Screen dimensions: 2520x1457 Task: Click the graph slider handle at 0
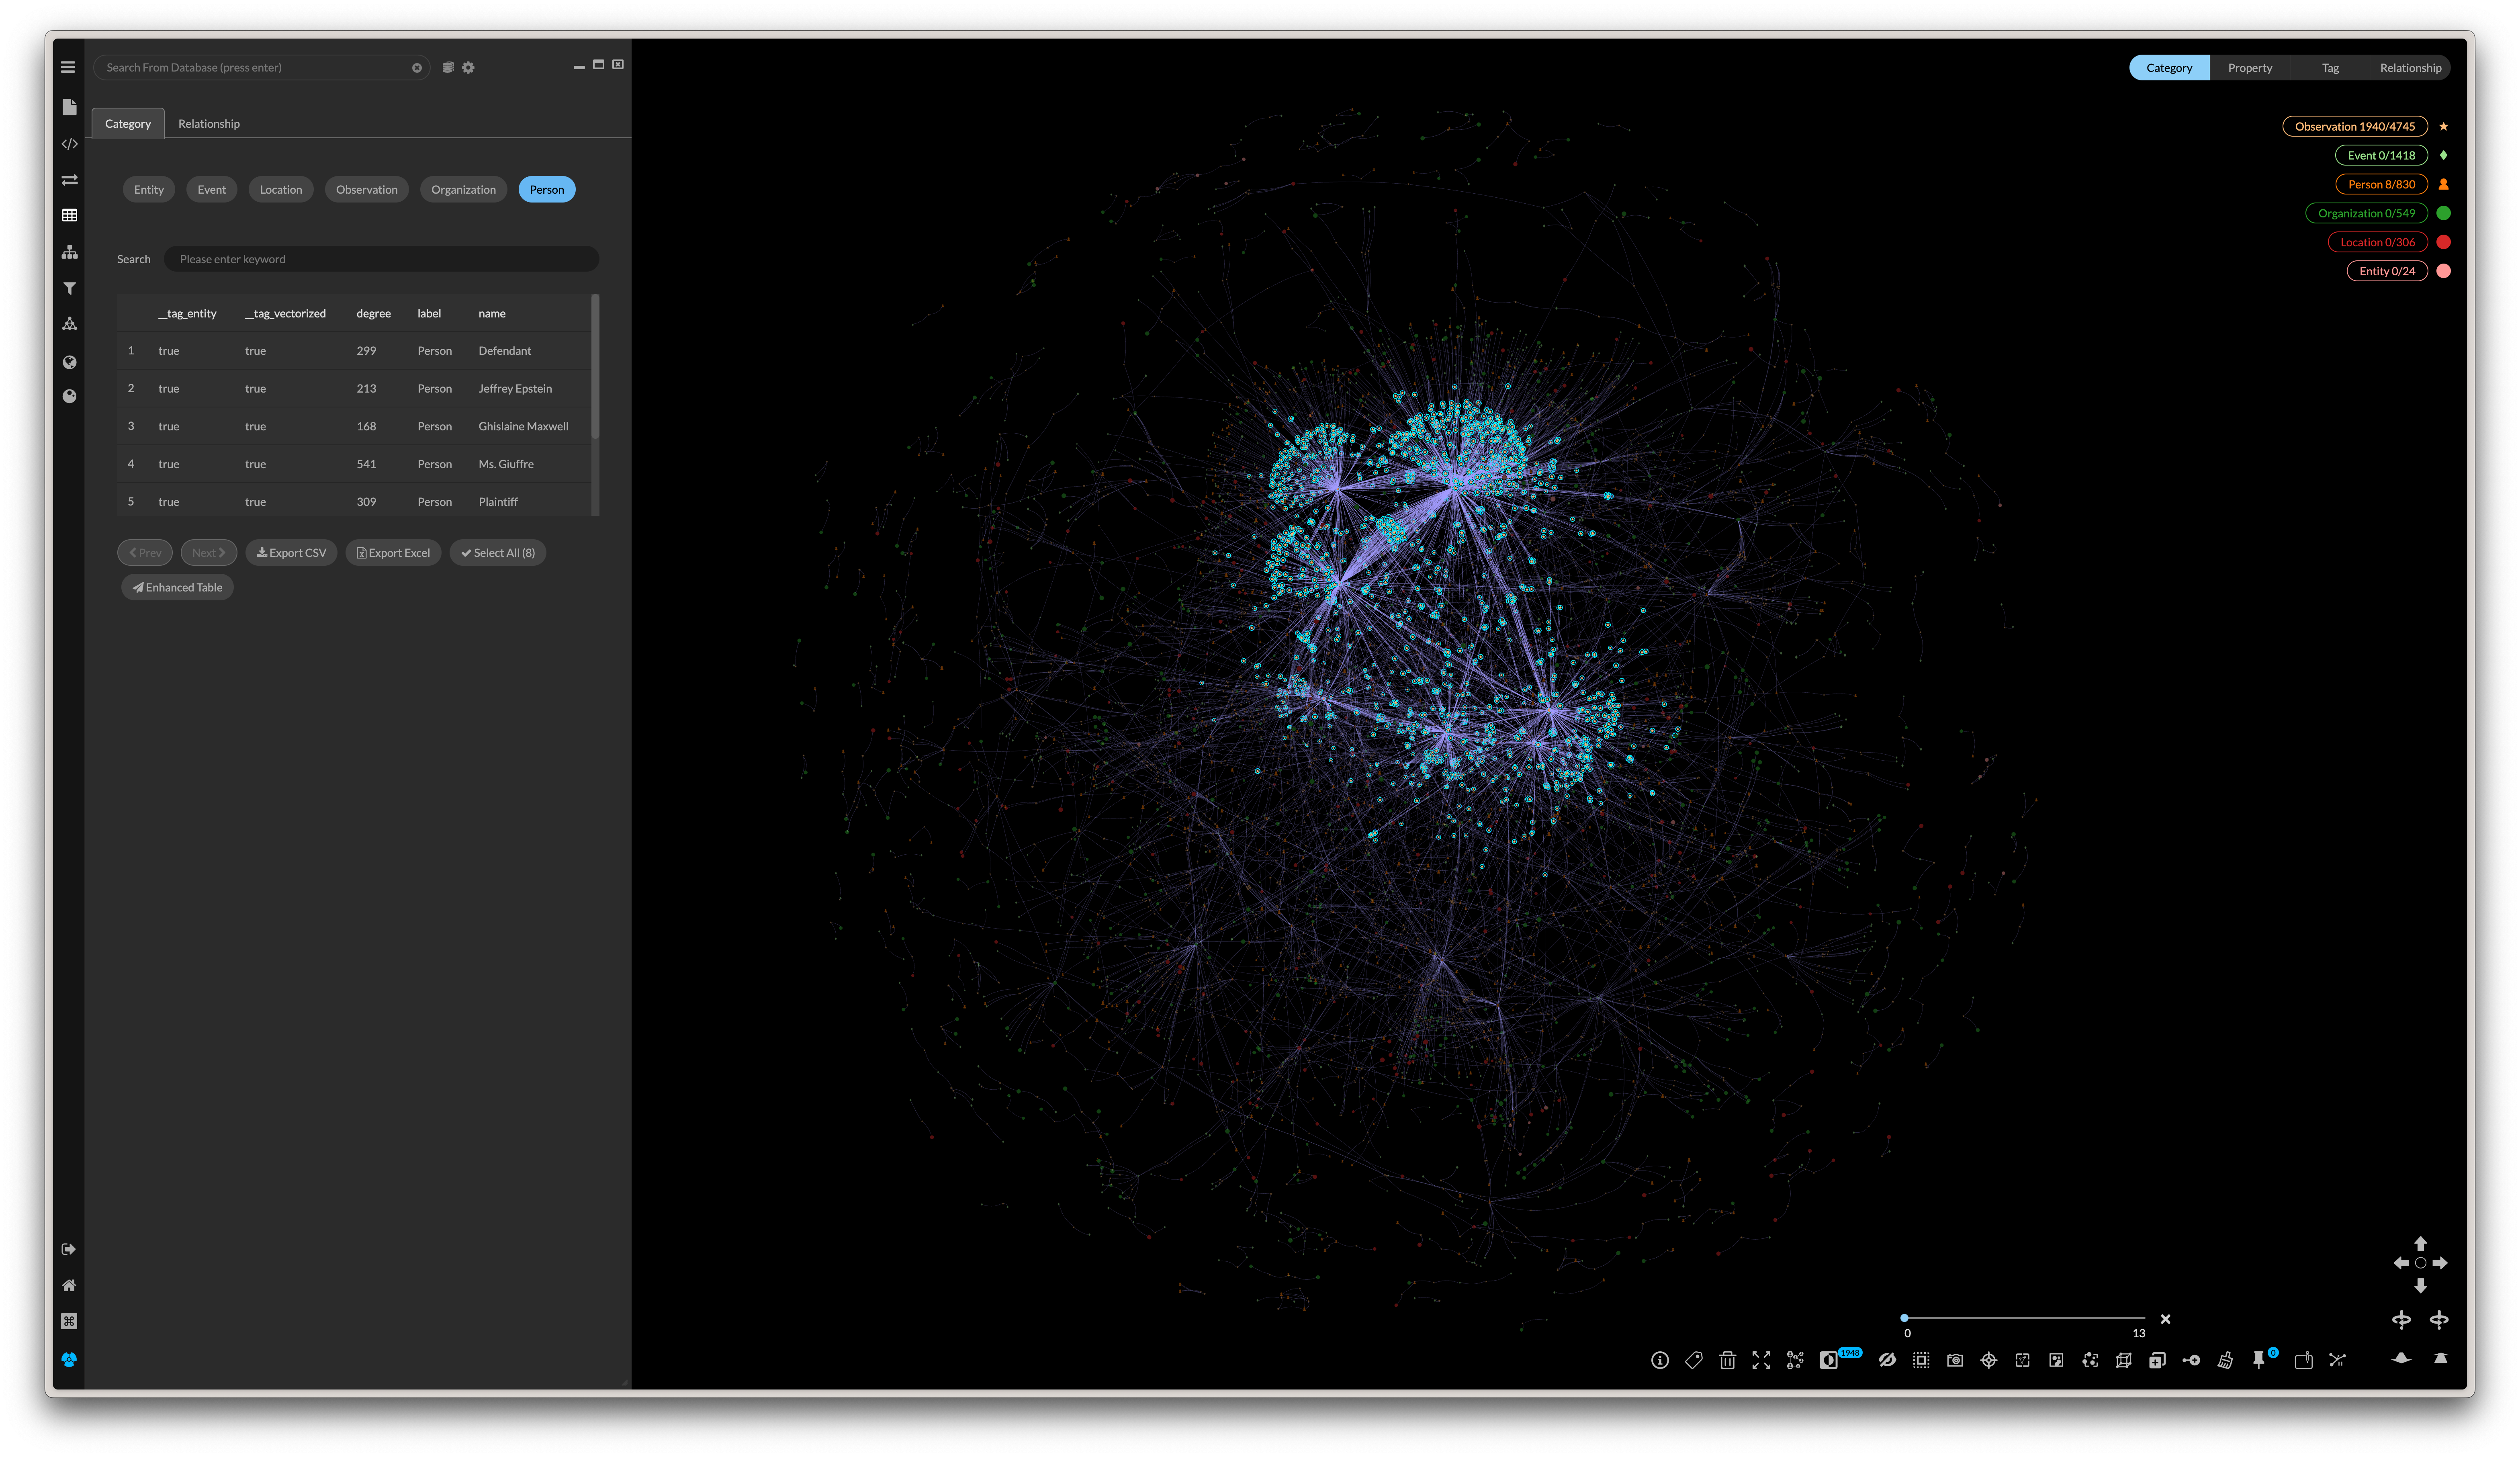[1904, 1318]
